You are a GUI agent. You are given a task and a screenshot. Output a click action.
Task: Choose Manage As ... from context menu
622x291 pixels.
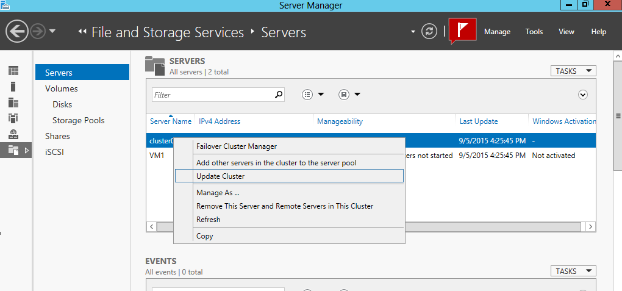tap(289, 193)
